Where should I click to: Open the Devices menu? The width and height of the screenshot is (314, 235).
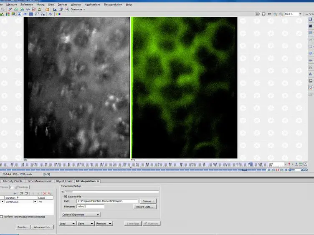pyautogui.click(x=62, y=5)
